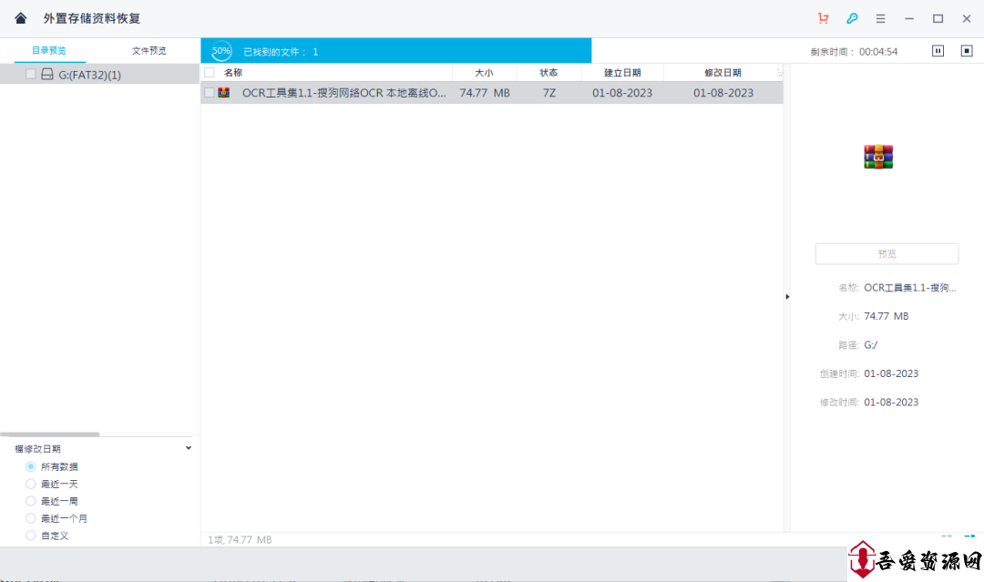984x582 pixels.
Task: Click the 1项, 74.77 MB status bar text
Action: [x=240, y=539]
